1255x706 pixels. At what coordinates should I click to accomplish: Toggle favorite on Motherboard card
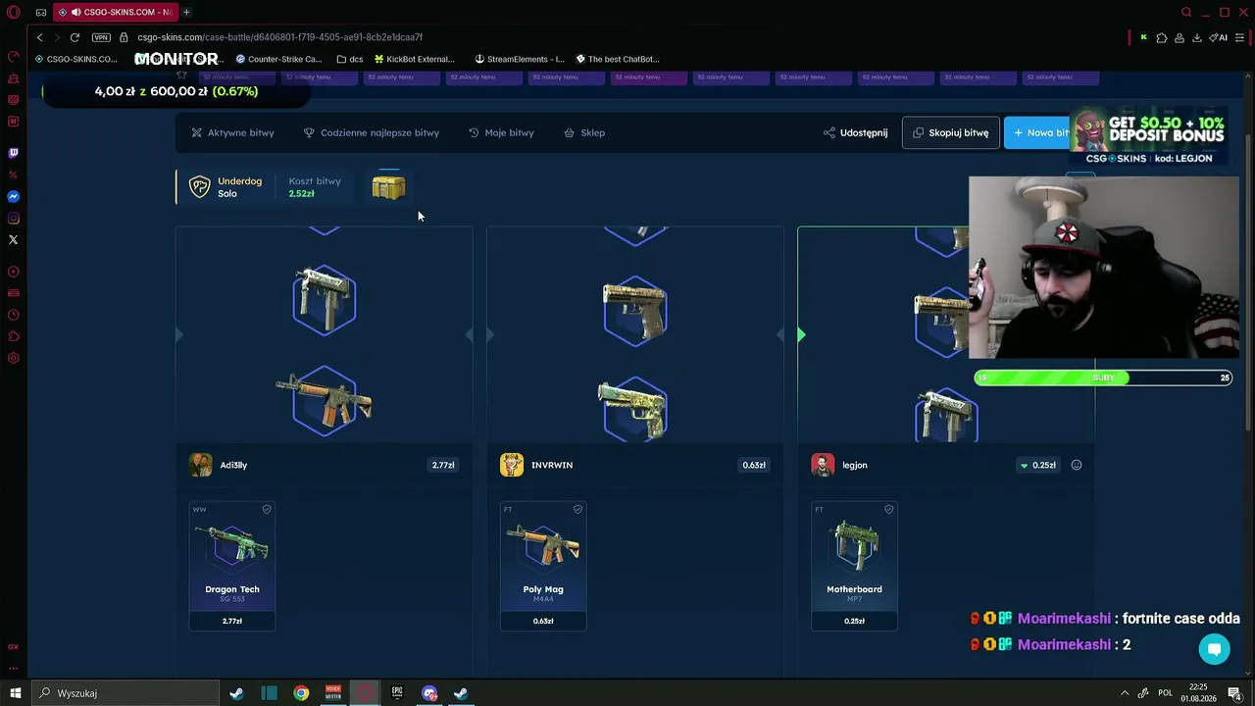pyautogui.click(x=889, y=510)
